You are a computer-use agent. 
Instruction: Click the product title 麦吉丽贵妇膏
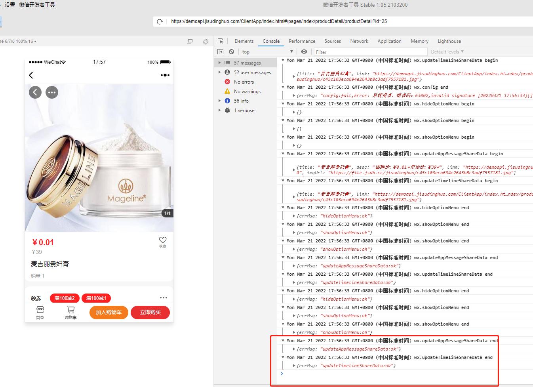tap(50, 264)
